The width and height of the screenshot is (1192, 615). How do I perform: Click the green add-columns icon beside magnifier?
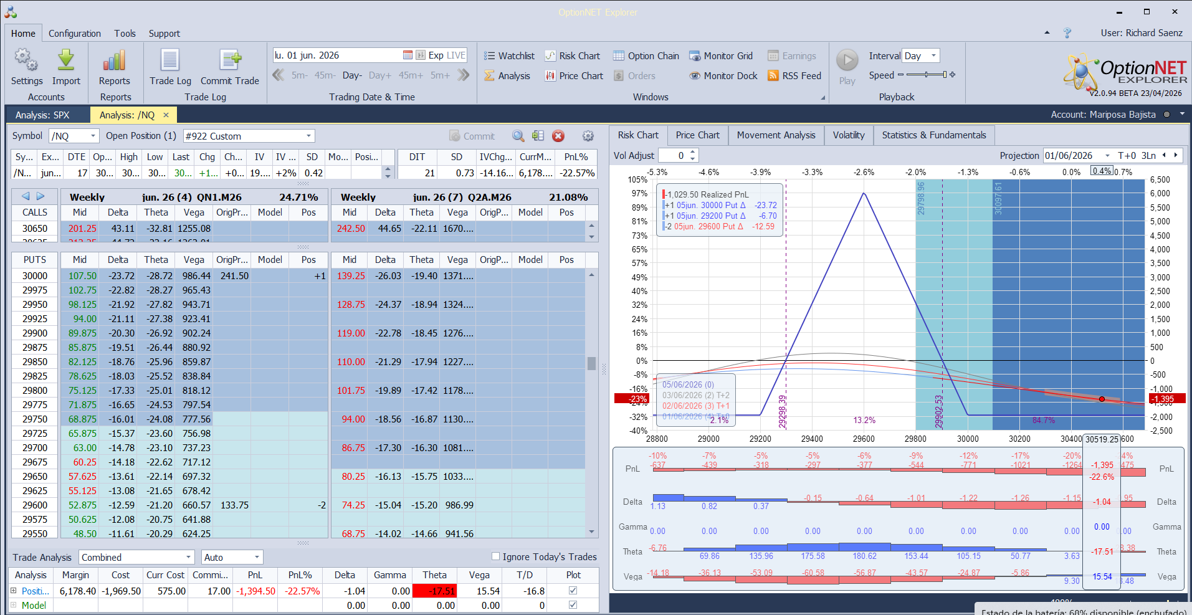point(538,136)
